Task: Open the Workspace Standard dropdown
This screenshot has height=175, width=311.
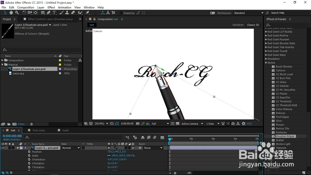Action: tap(248, 13)
